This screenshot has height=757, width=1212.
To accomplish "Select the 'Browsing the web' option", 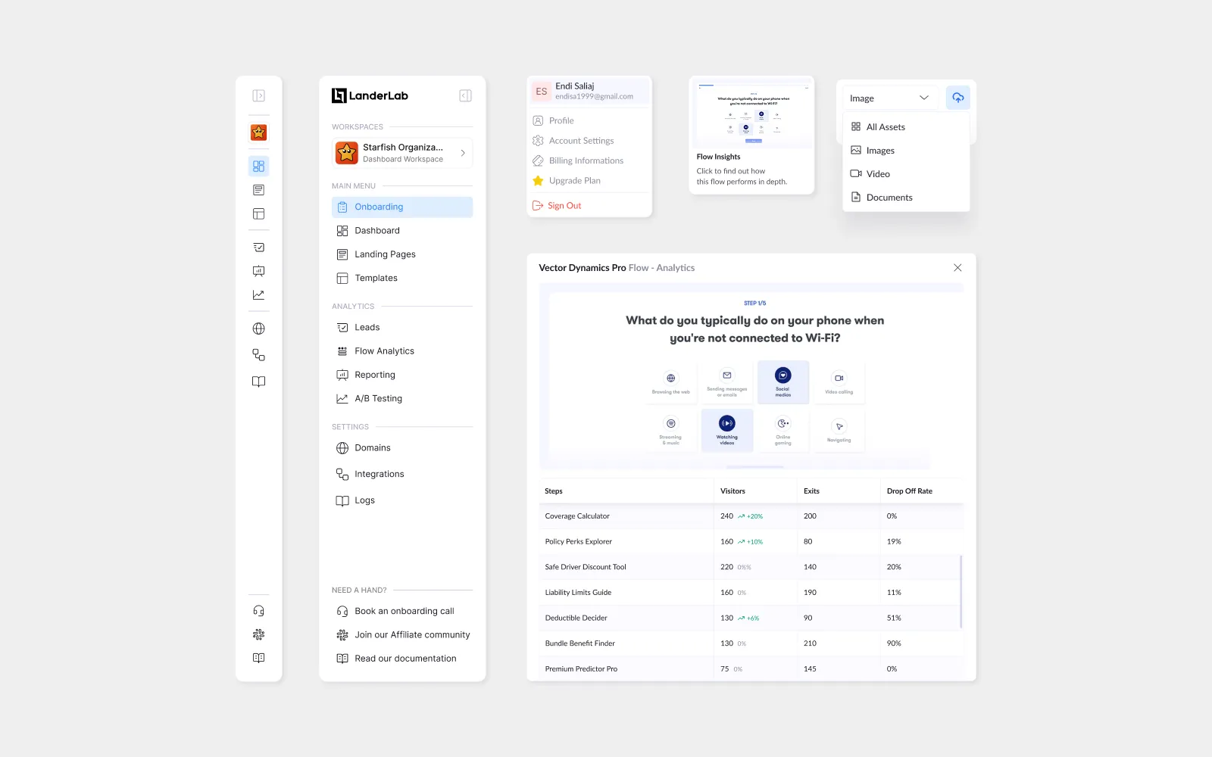I will (670, 382).
